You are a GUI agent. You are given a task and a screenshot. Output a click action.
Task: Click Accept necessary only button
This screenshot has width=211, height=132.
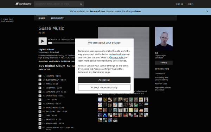pyautogui.click(x=104, y=88)
